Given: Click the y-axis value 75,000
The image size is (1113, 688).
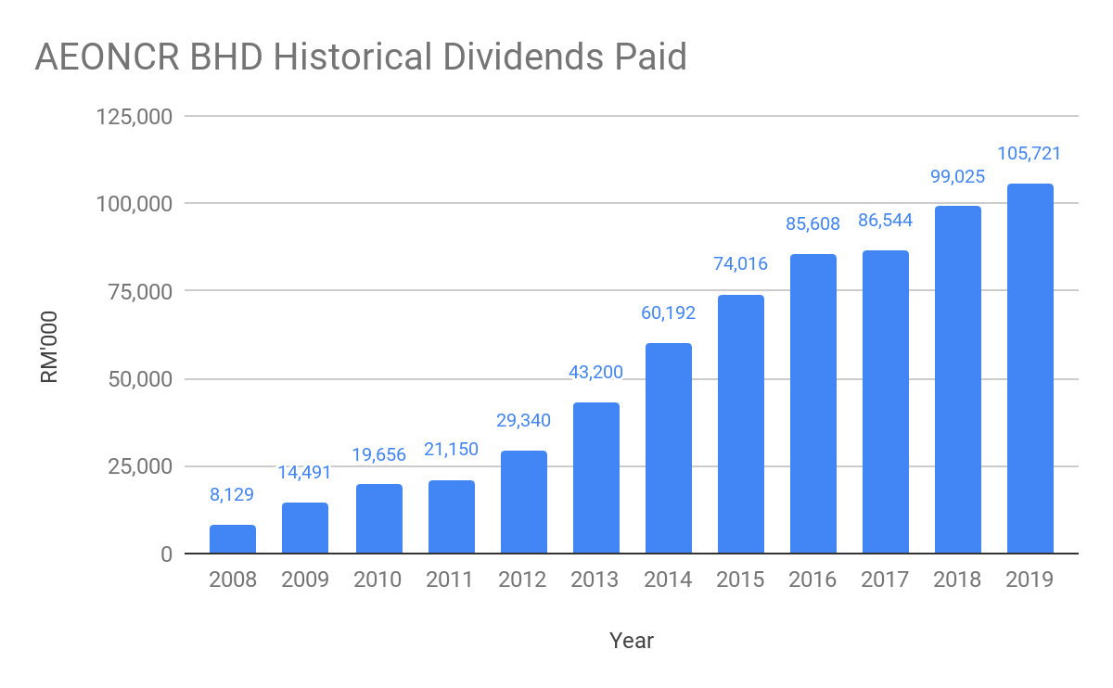Looking at the screenshot, I should click(142, 291).
